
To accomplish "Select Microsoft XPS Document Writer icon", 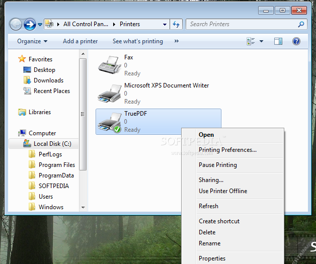I will (x=109, y=93).
